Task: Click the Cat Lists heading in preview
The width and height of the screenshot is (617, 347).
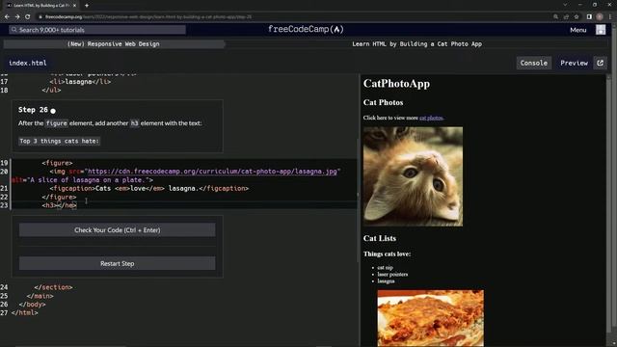Action: tap(380, 238)
